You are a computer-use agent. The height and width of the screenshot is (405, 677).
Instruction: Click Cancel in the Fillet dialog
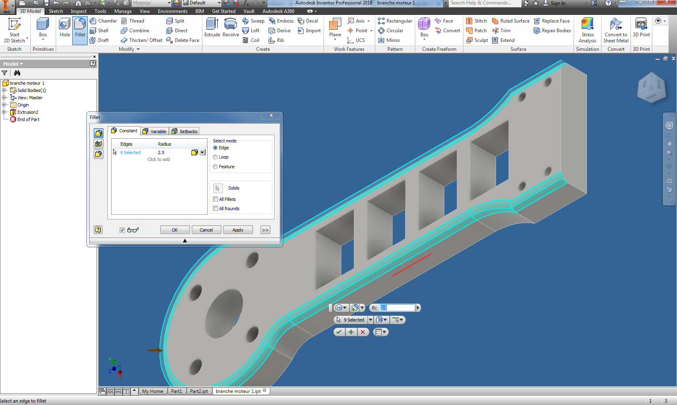pyautogui.click(x=206, y=230)
